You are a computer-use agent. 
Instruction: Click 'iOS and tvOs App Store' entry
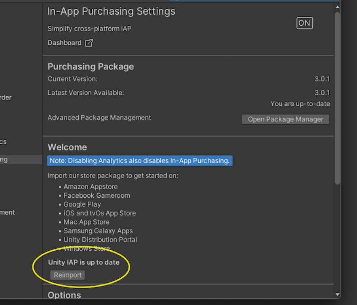click(100, 213)
